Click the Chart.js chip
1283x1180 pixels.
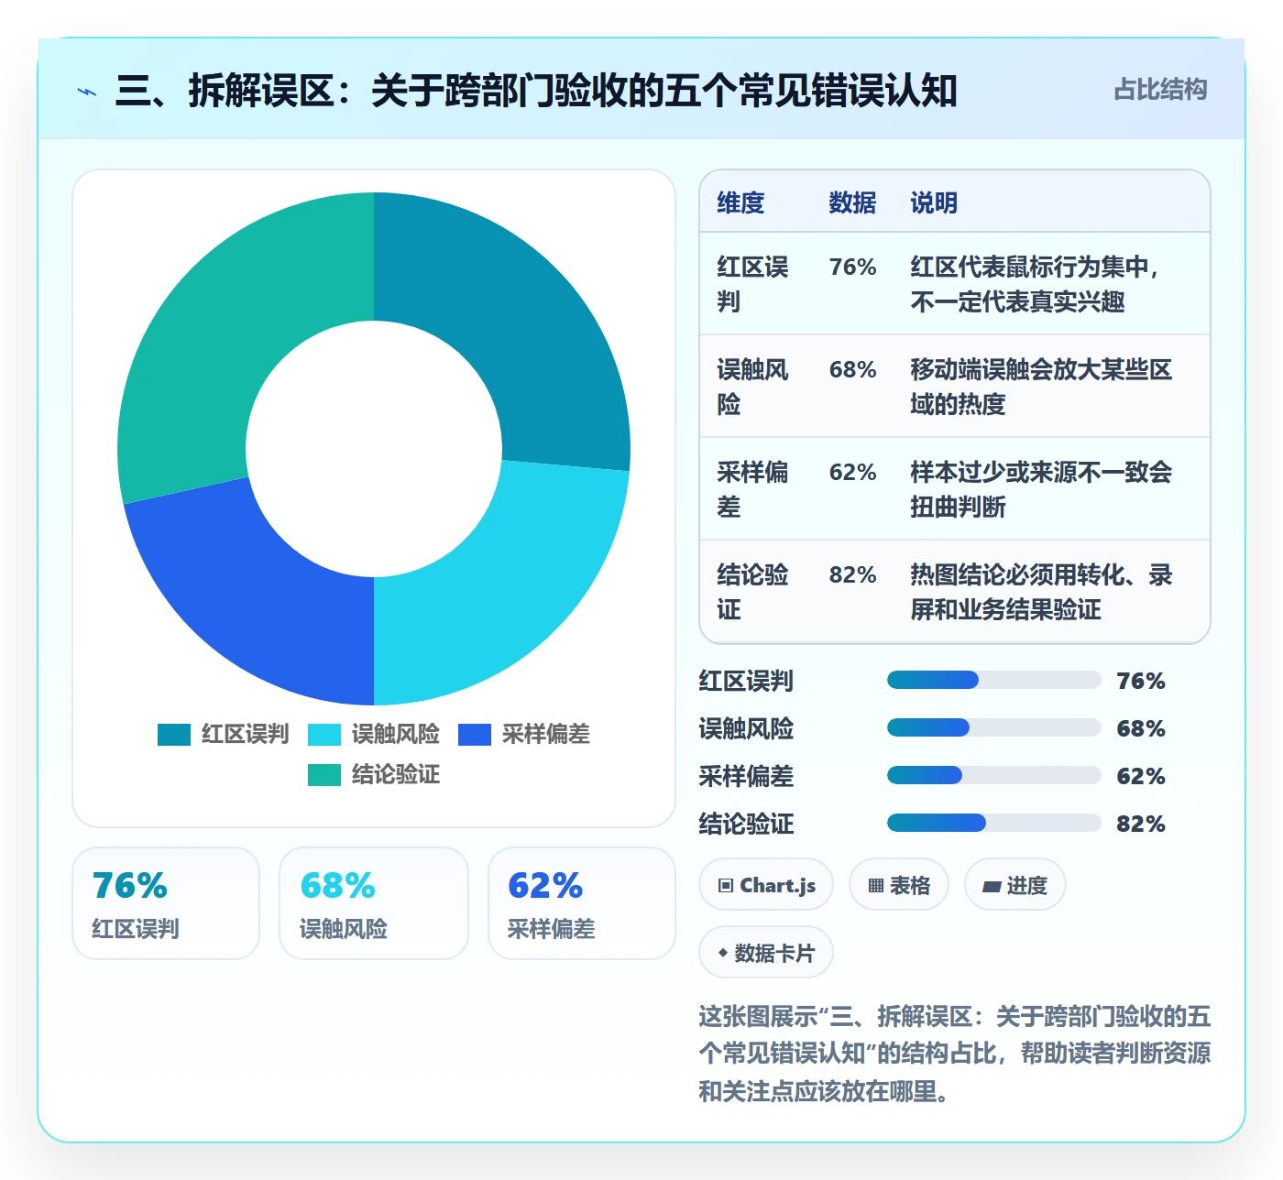tap(766, 885)
